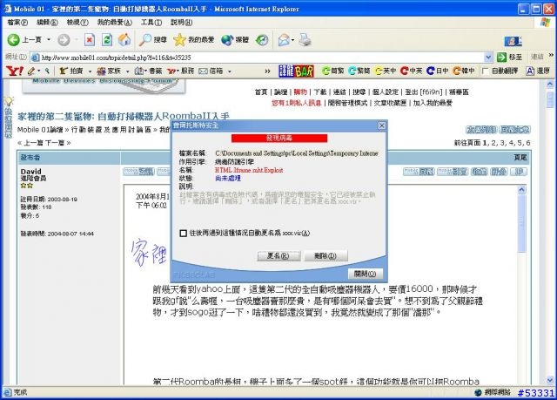Click the Yahoo toolbar pencil icon
This screenshot has width=557, height=400.
click(x=31, y=71)
